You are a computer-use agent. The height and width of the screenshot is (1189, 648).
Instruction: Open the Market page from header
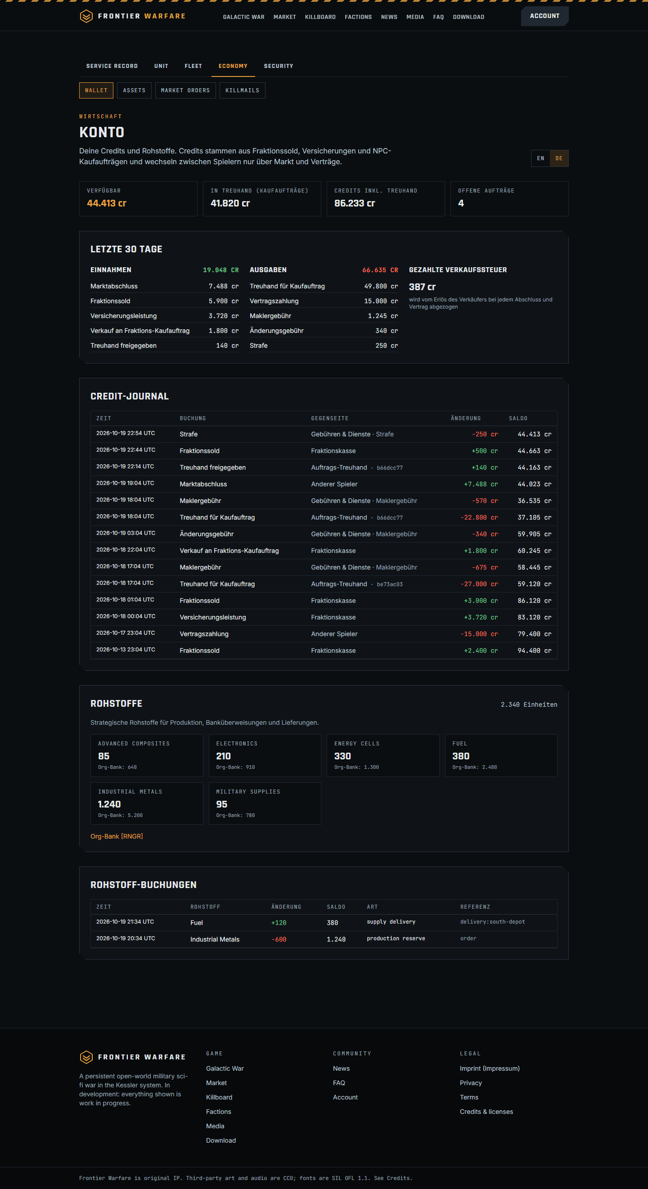[x=284, y=17]
